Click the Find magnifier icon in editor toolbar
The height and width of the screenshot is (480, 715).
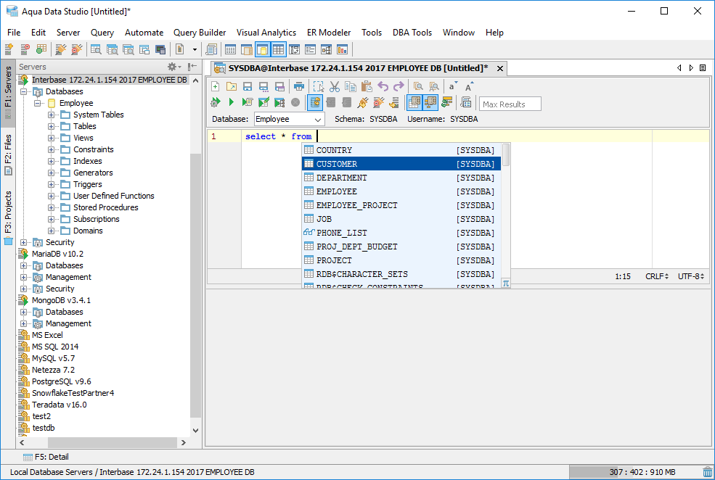[417, 86]
